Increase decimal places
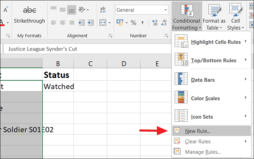This screenshot has height=159, width=254. [x=155, y=23]
